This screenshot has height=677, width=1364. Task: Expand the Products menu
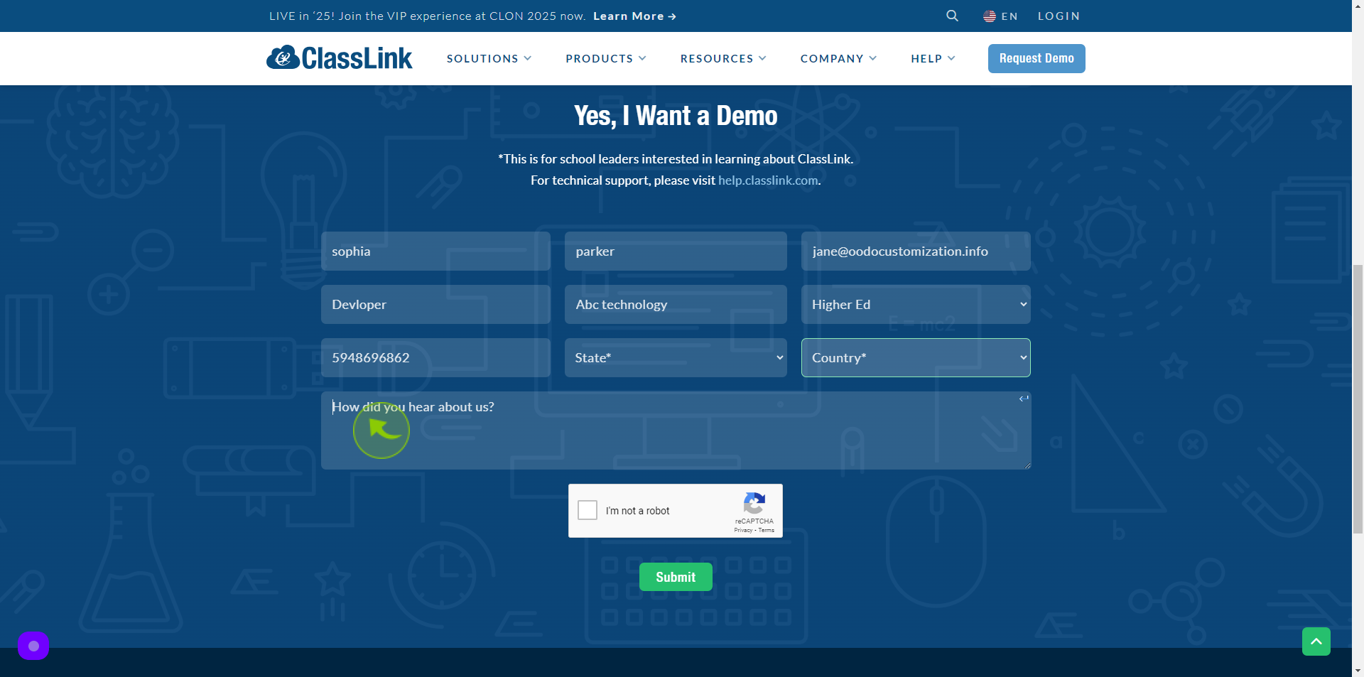[x=606, y=58]
